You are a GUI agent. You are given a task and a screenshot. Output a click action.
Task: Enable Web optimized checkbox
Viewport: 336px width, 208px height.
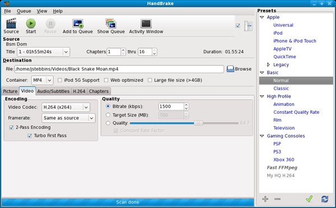[x=106, y=80]
